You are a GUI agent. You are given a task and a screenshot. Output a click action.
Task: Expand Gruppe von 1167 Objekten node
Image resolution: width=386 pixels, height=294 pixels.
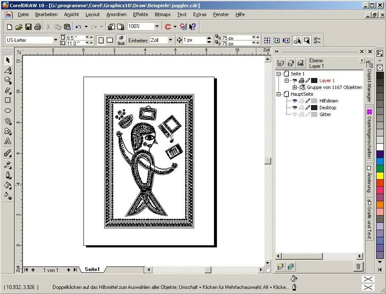pyautogui.click(x=294, y=87)
